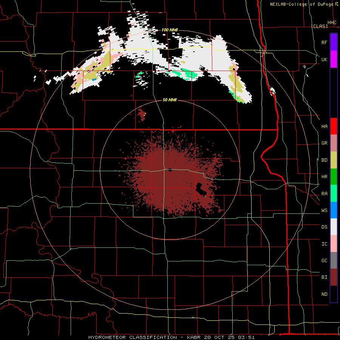Click the GR legend label
Screen dimensions: 340x340
(324, 143)
